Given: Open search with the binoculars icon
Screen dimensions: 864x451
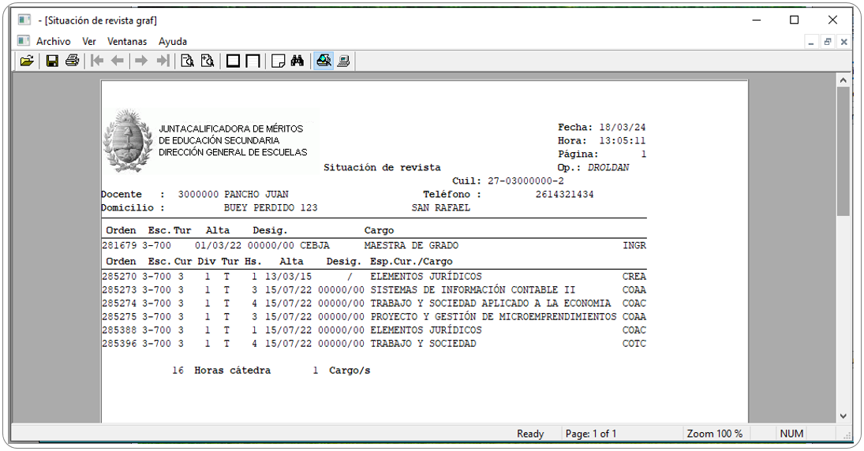Looking at the screenshot, I should point(297,61).
